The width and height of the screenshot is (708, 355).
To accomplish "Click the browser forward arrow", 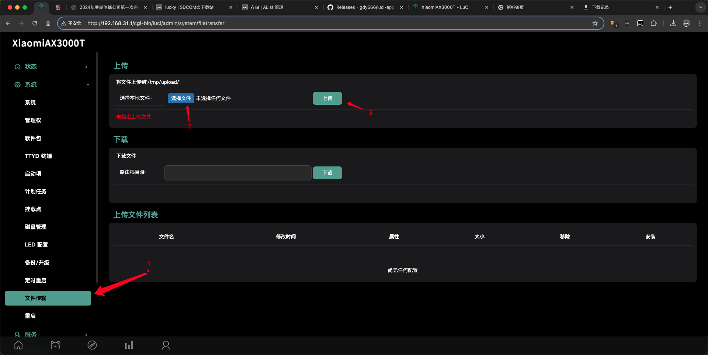I will tap(21, 23).
